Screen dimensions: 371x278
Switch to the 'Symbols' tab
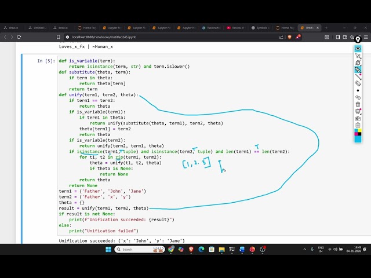click(x=260, y=28)
